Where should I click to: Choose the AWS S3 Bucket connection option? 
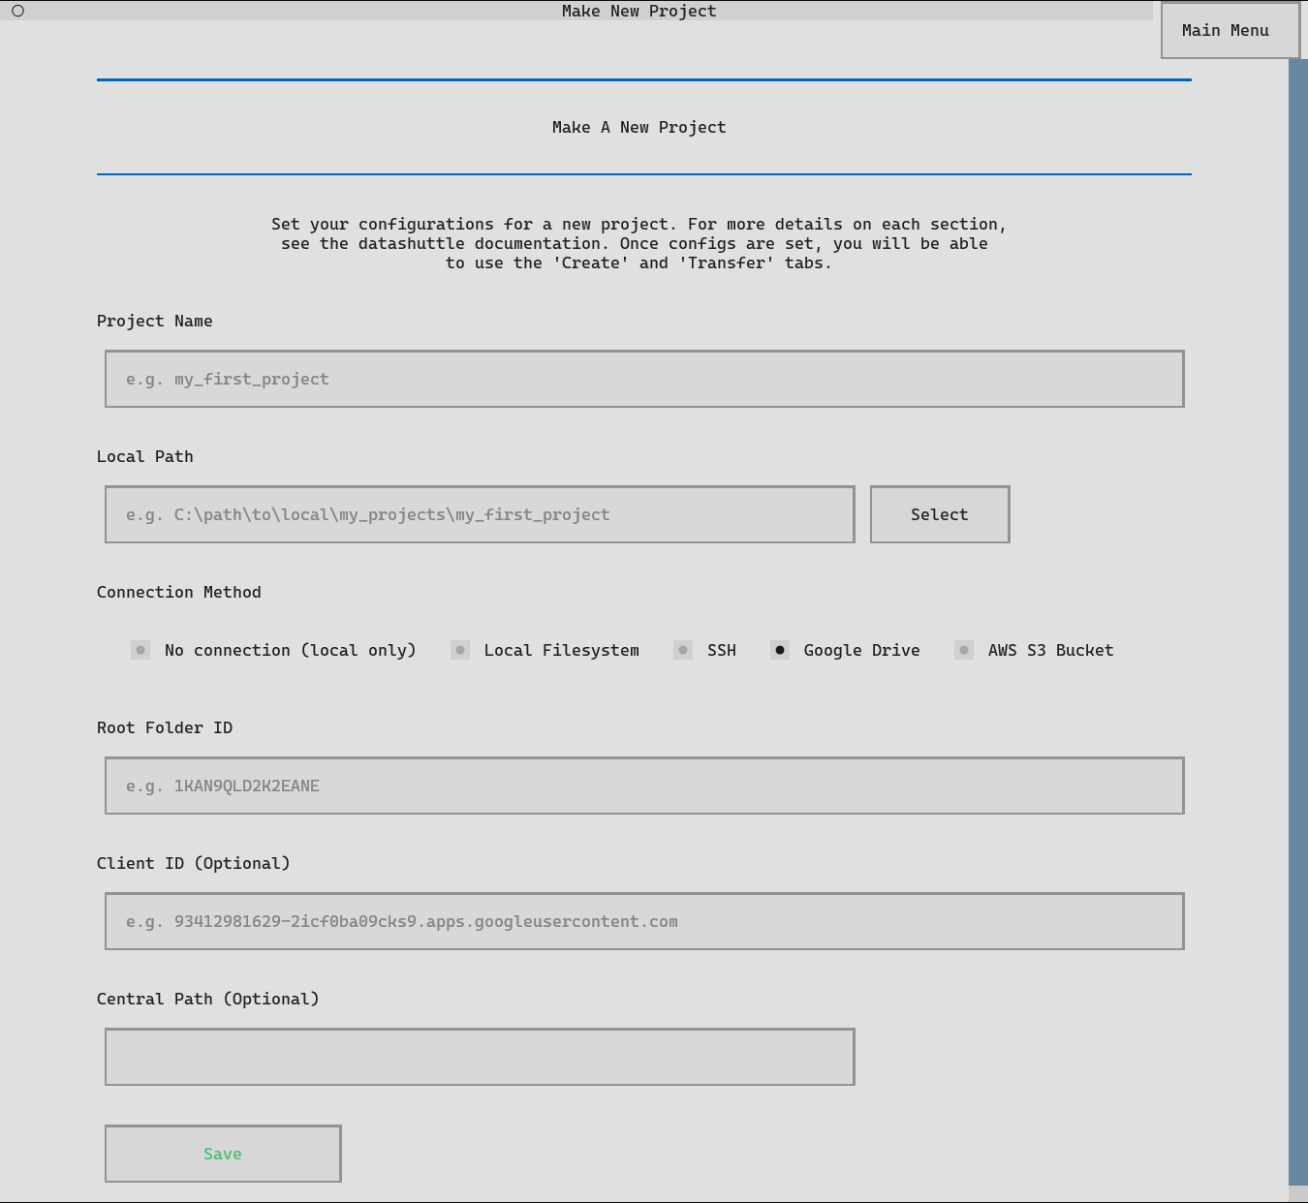(x=964, y=650)
